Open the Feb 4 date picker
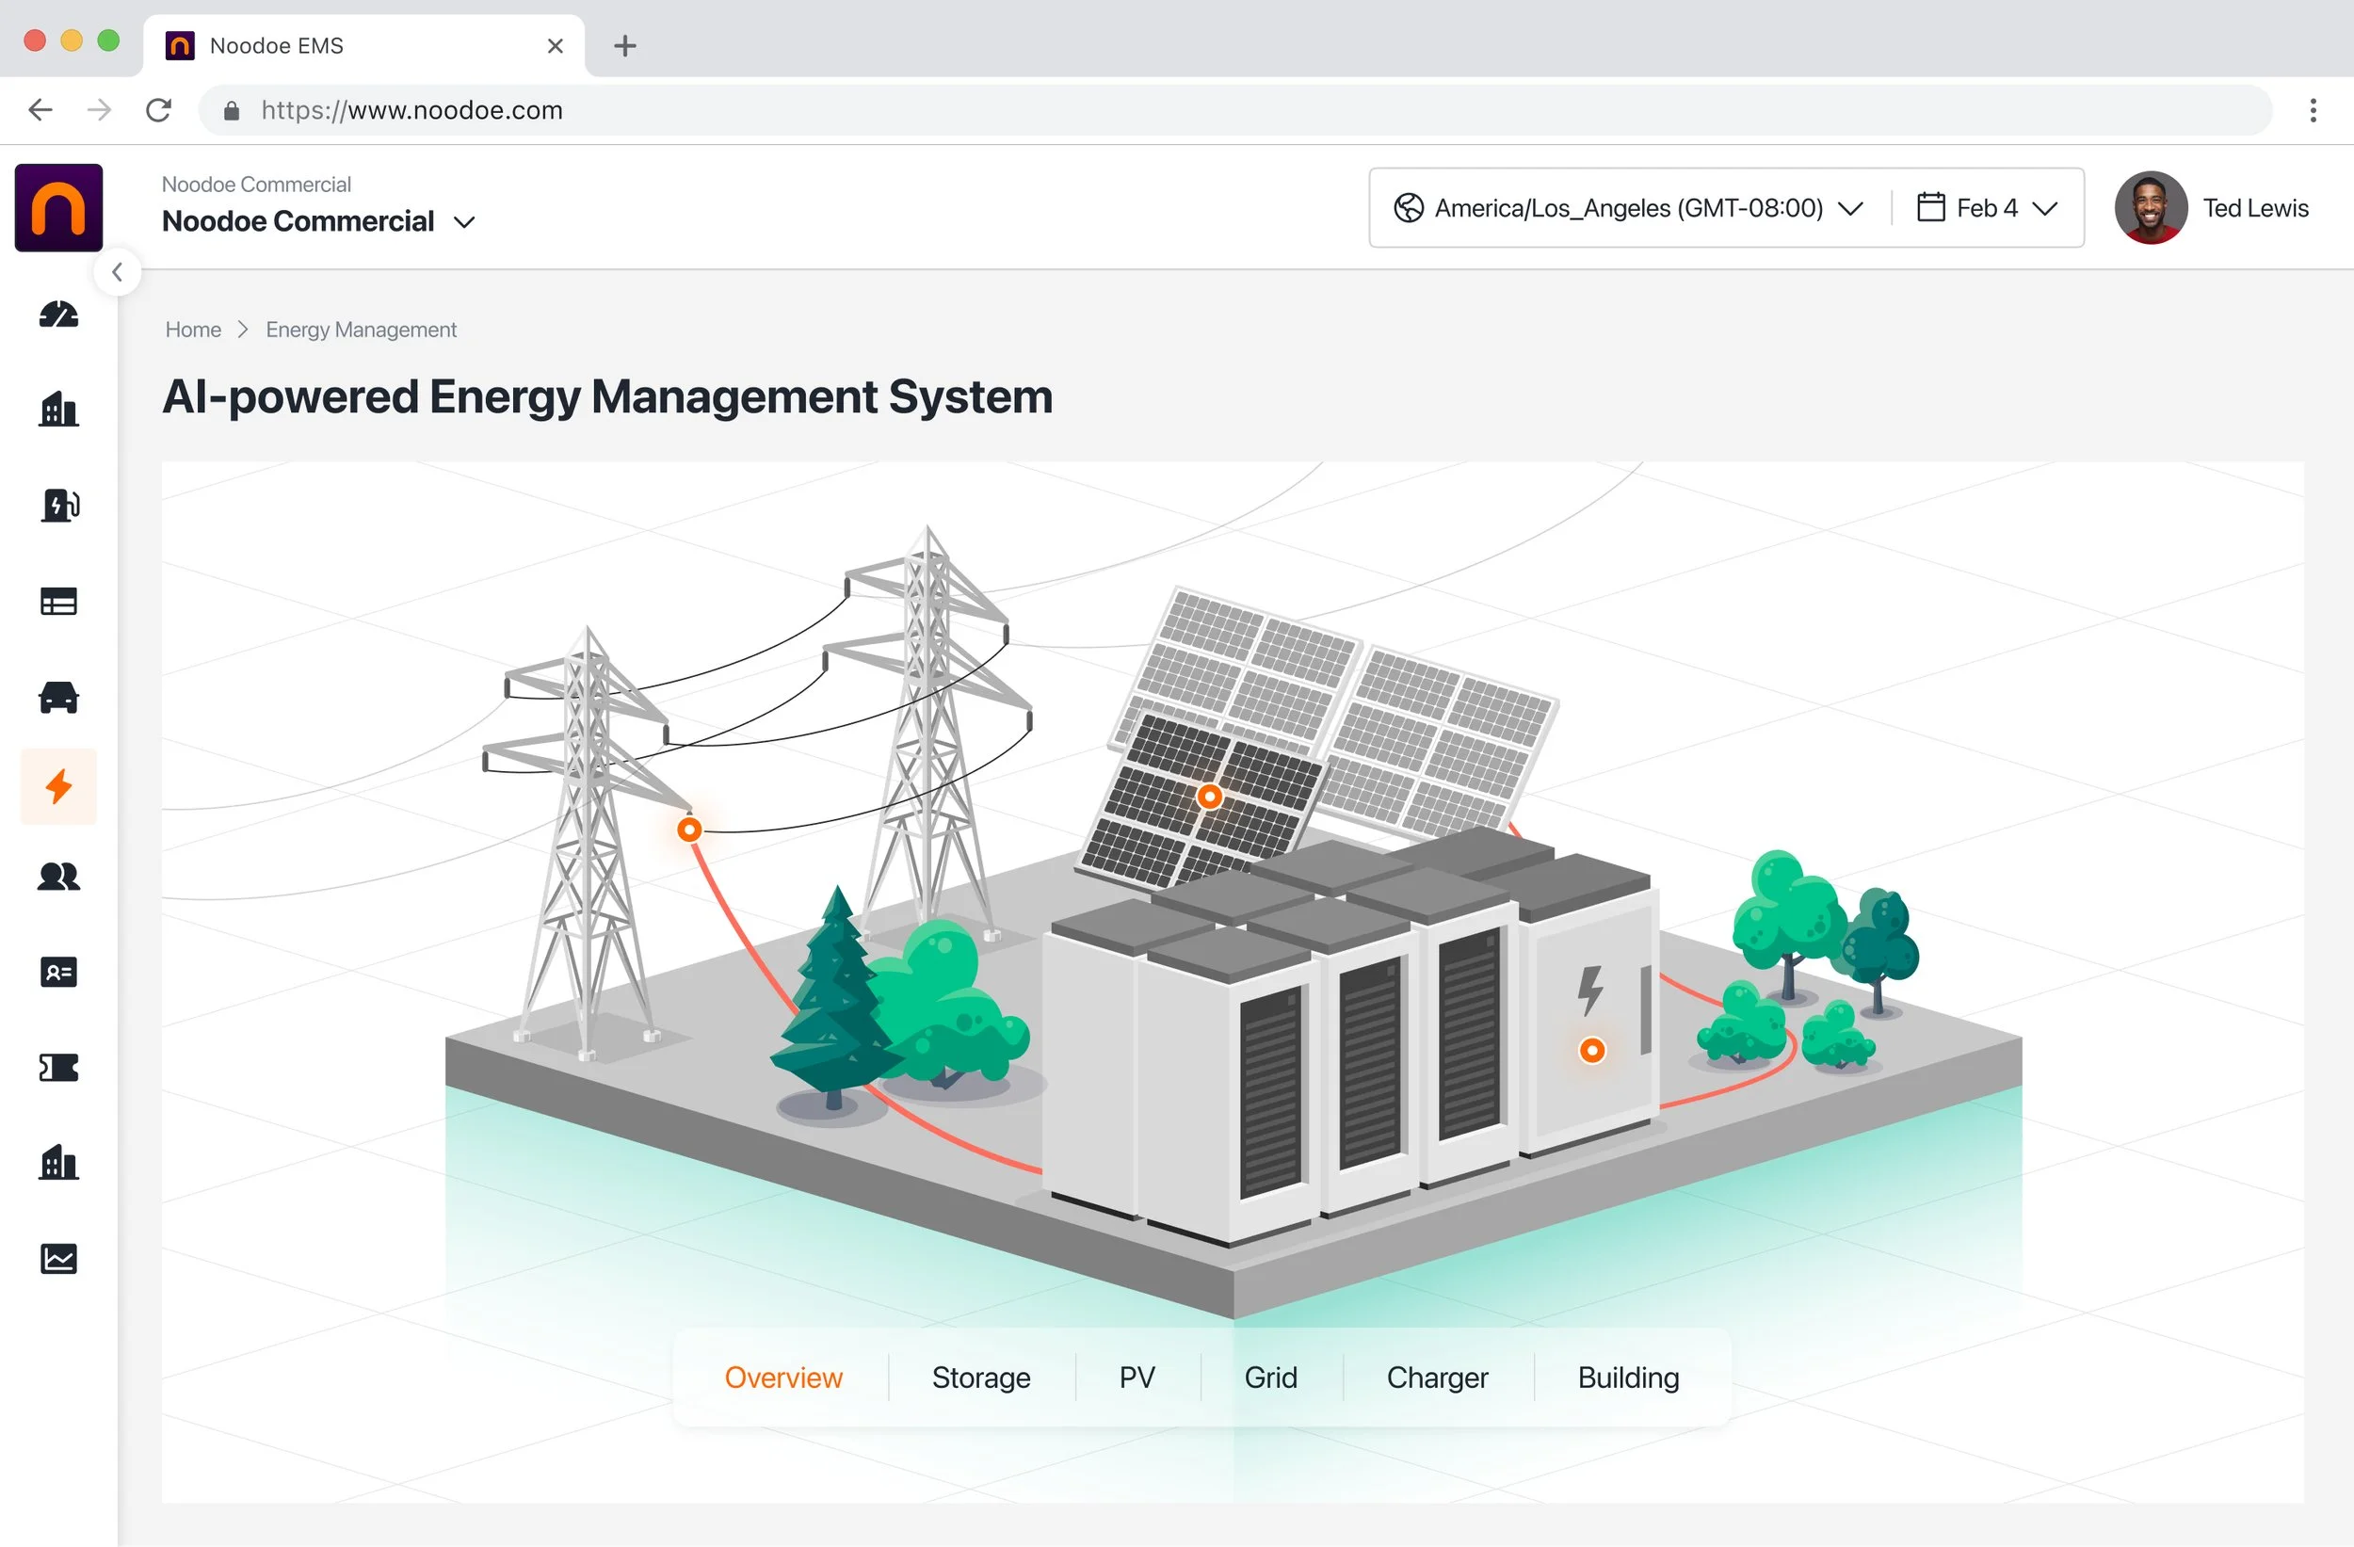Viewport: 2354px width, 1547px height. tap(1986, 208)
